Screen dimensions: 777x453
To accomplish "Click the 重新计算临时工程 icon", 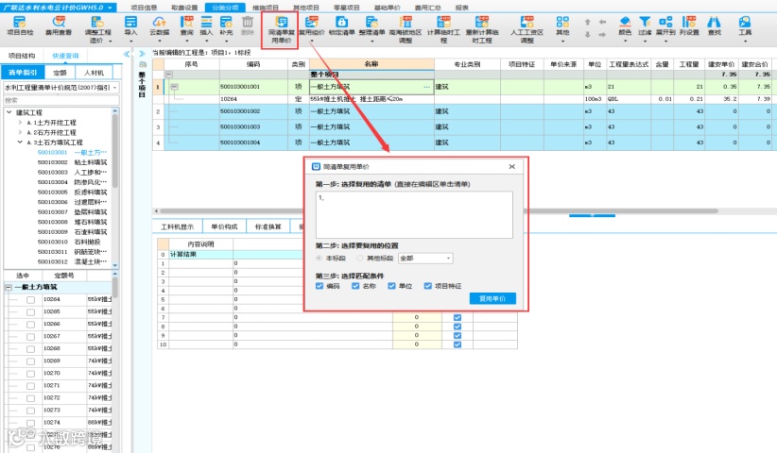I will pos(482,29).
